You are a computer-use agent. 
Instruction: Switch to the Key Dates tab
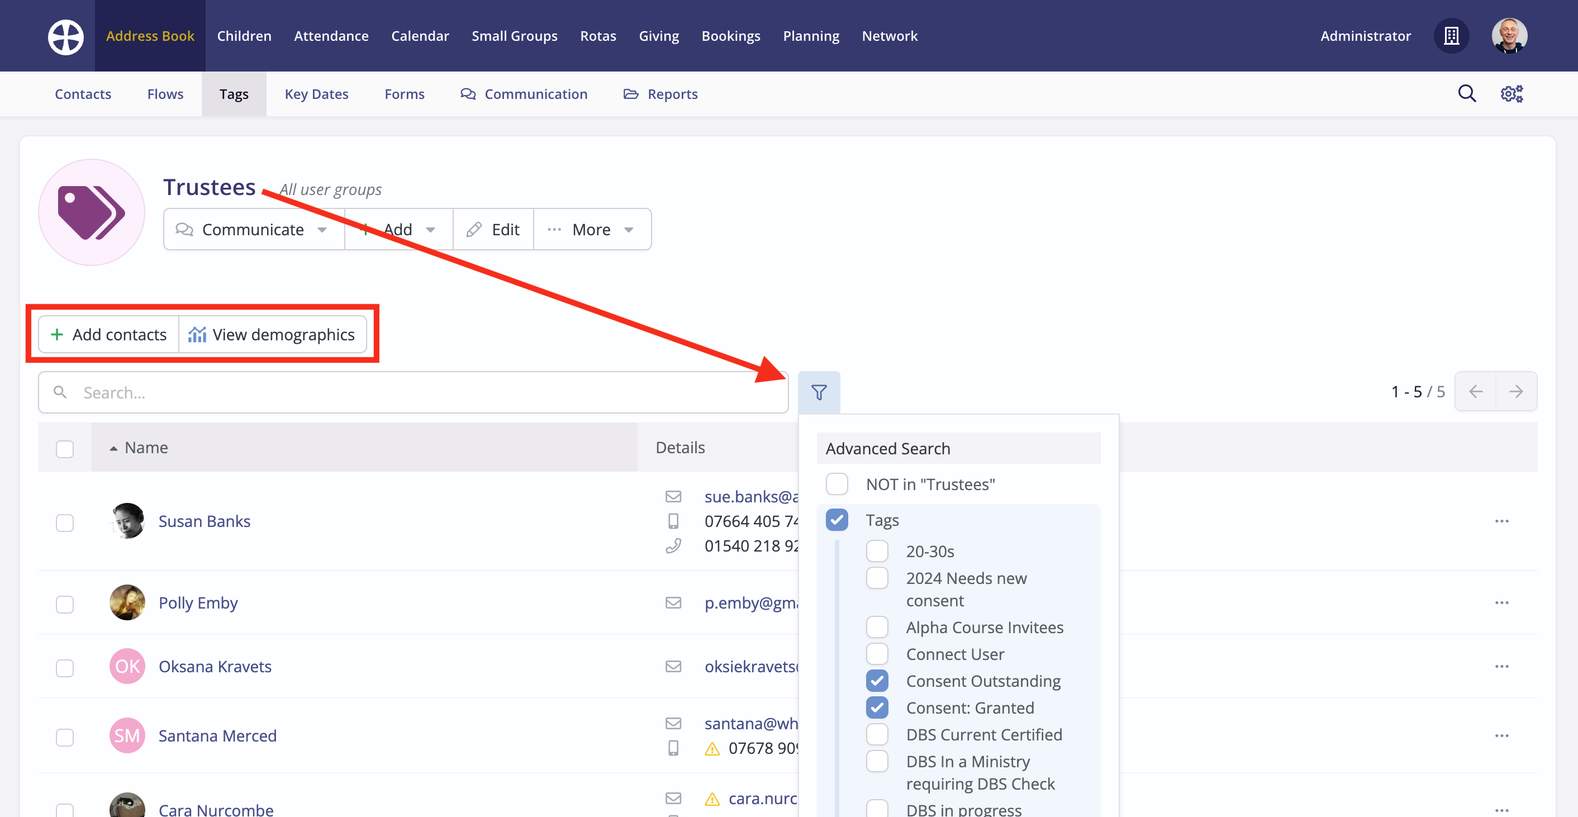pyautogui.click(x=316, y=94)
